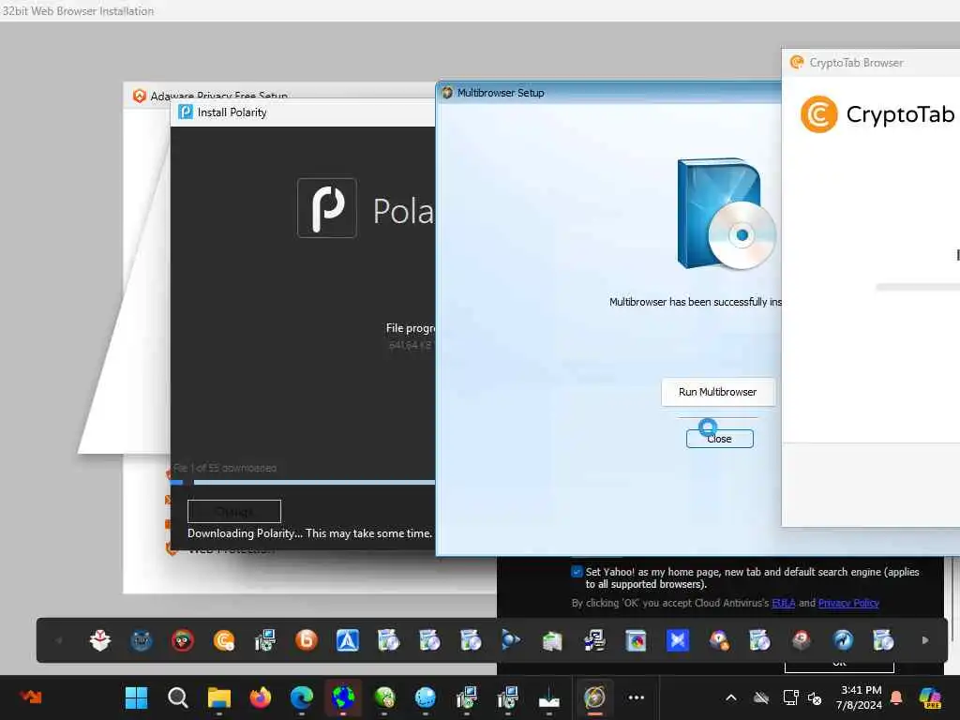This screenshot has width=960, height=720.
Task: Select the Install Polarity title bar
Action: pos(303,112)
